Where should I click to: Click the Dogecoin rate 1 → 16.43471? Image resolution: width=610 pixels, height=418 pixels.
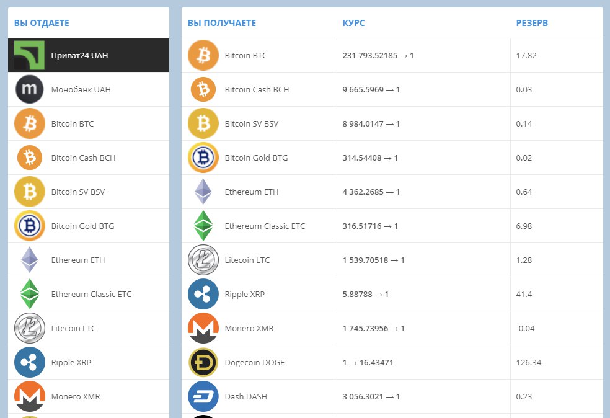368,362
